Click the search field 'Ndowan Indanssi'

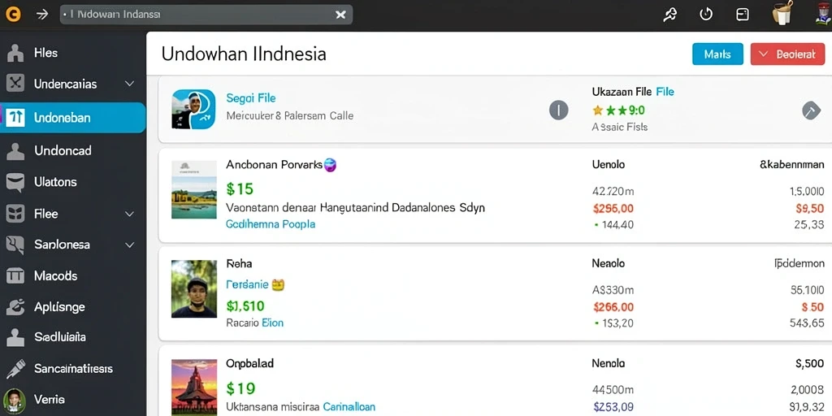coord(206,15)
